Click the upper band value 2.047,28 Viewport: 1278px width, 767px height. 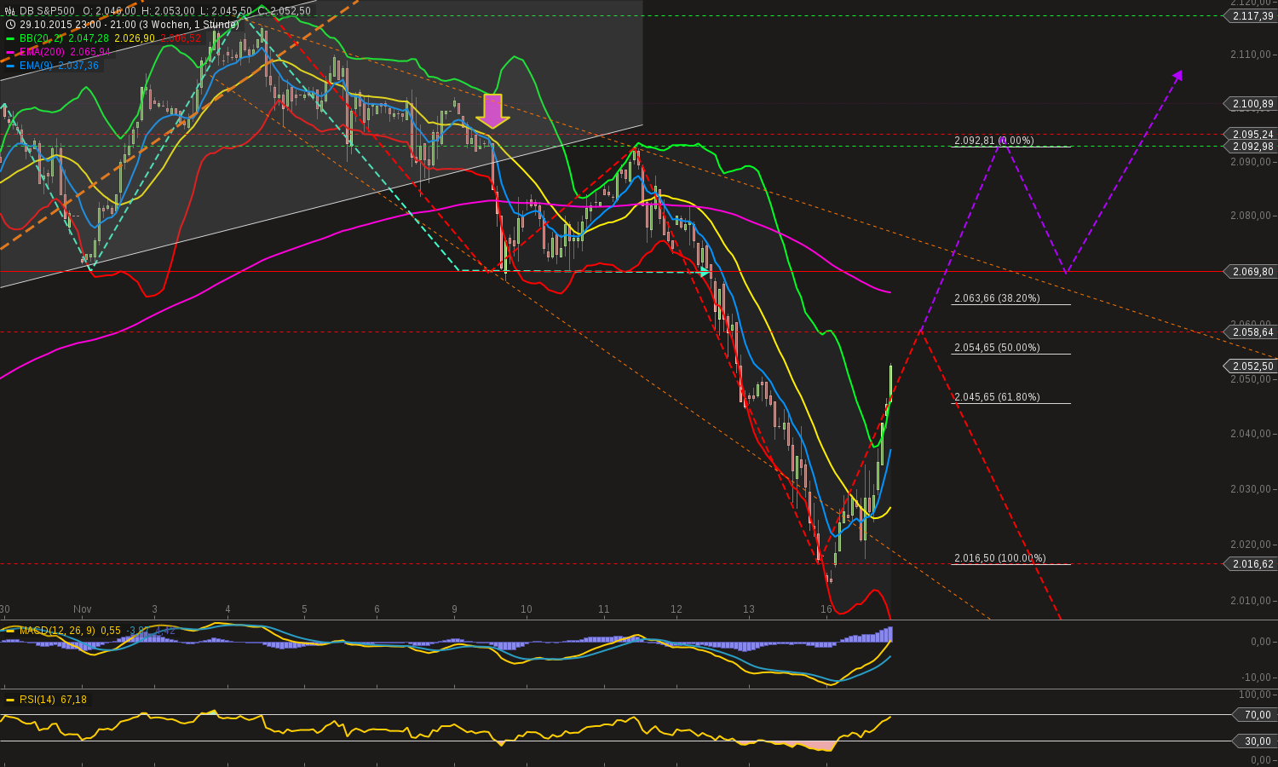click(x=90, y=38)
